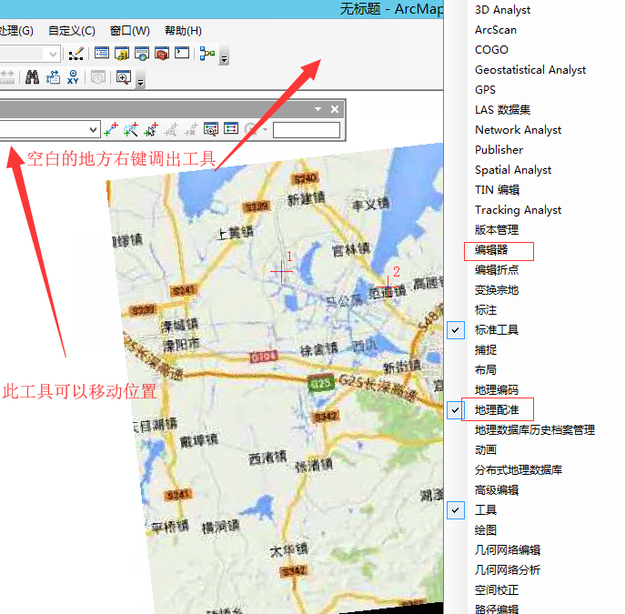Open georeferencing toolbar options triangle
625x614 pixels.
pos(318,109)
